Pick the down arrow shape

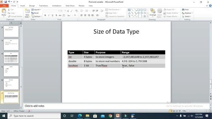[141, 13]
